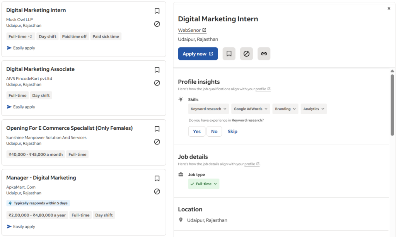Click the job details vertical scrollbar
The image size is (396, 237).
(x=392, y=105)
